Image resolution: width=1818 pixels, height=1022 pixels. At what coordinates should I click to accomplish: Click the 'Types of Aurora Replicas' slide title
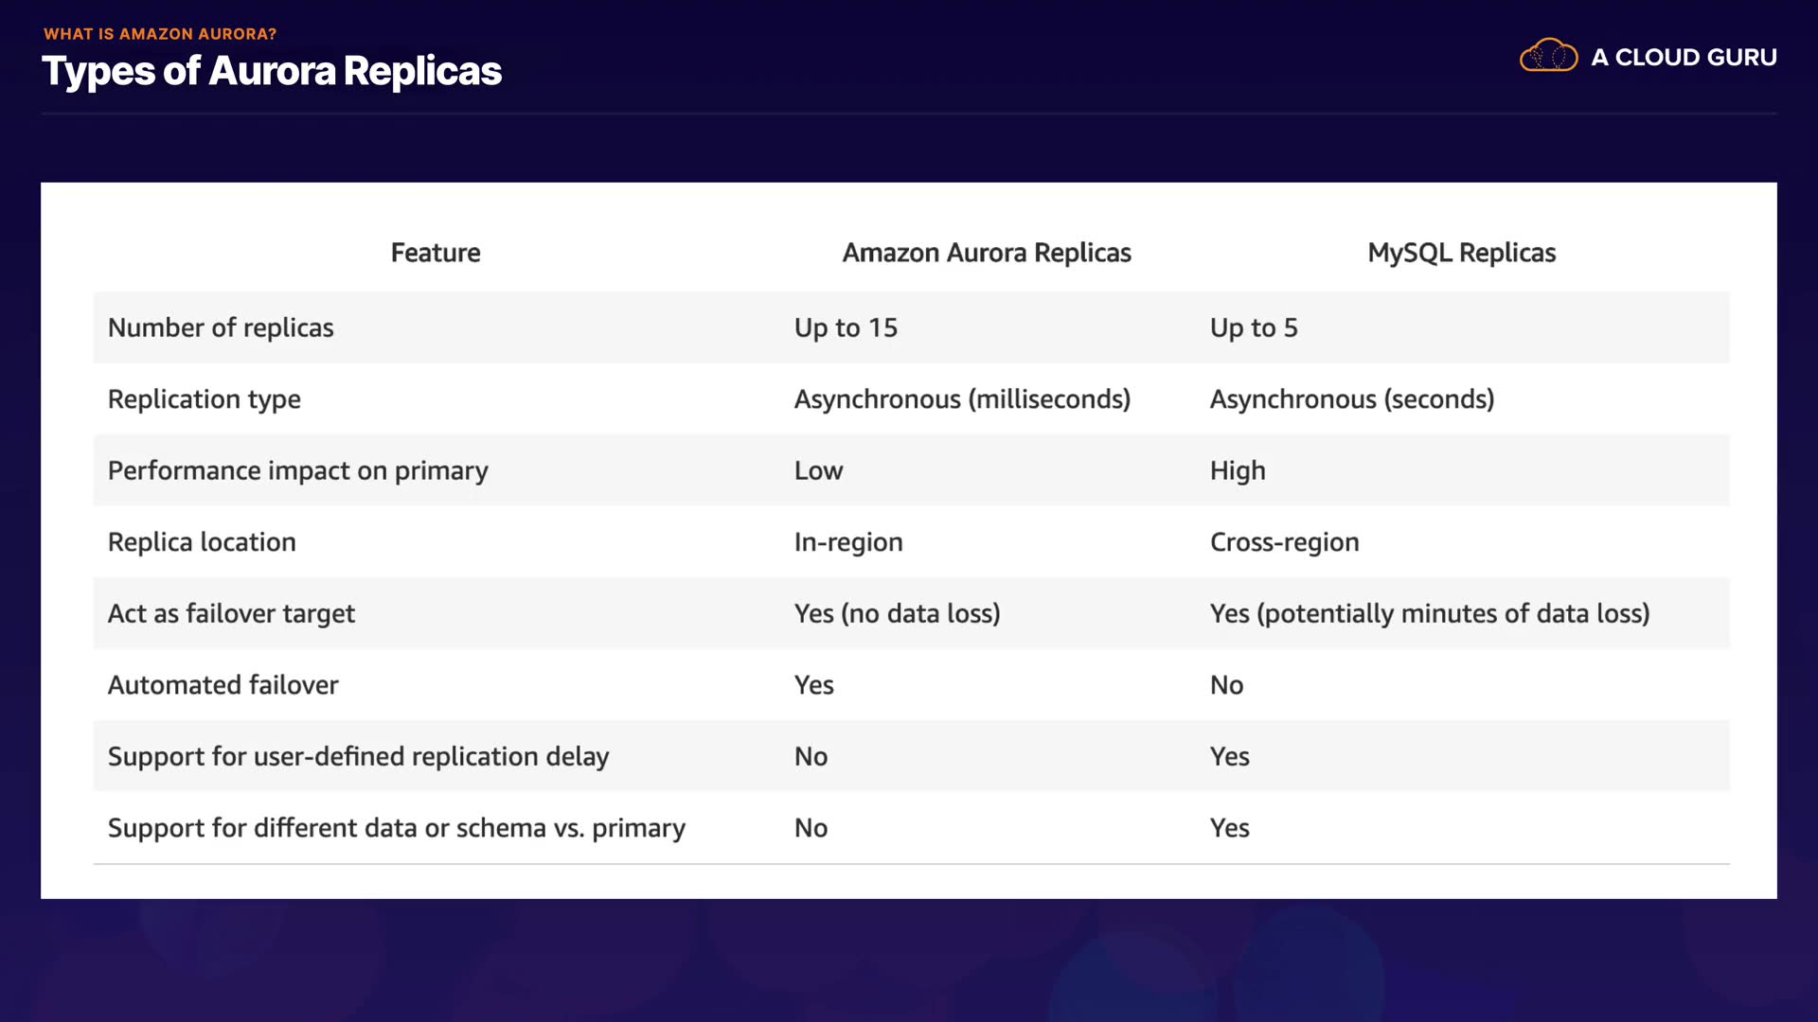coord(272,71)
